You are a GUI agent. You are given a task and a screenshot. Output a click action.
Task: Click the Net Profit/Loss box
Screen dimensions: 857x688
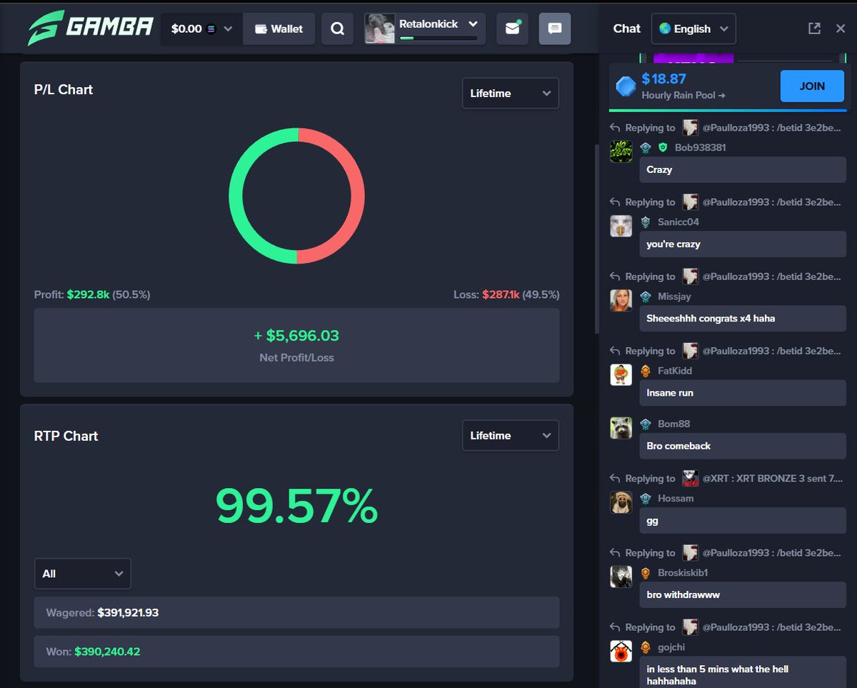296,345
